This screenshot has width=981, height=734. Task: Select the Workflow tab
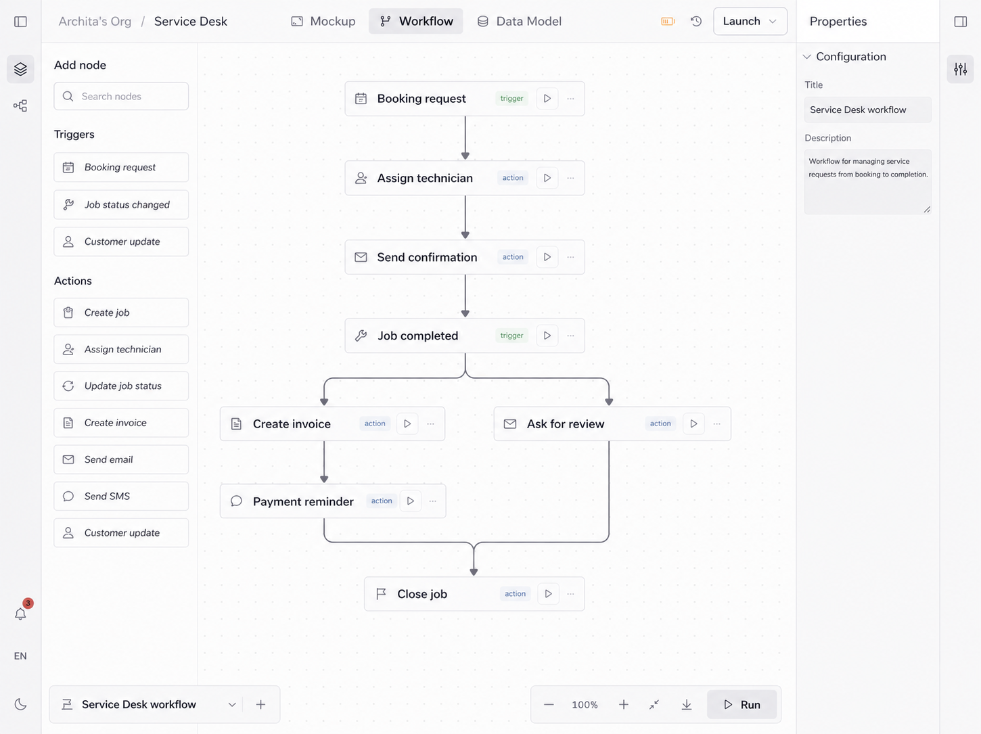416,21
